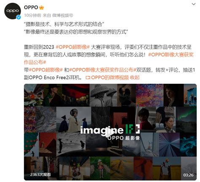Viewport: 200px width, 182px height.
Task: Click the green aurora photo in collage
Action: [186, 120]
